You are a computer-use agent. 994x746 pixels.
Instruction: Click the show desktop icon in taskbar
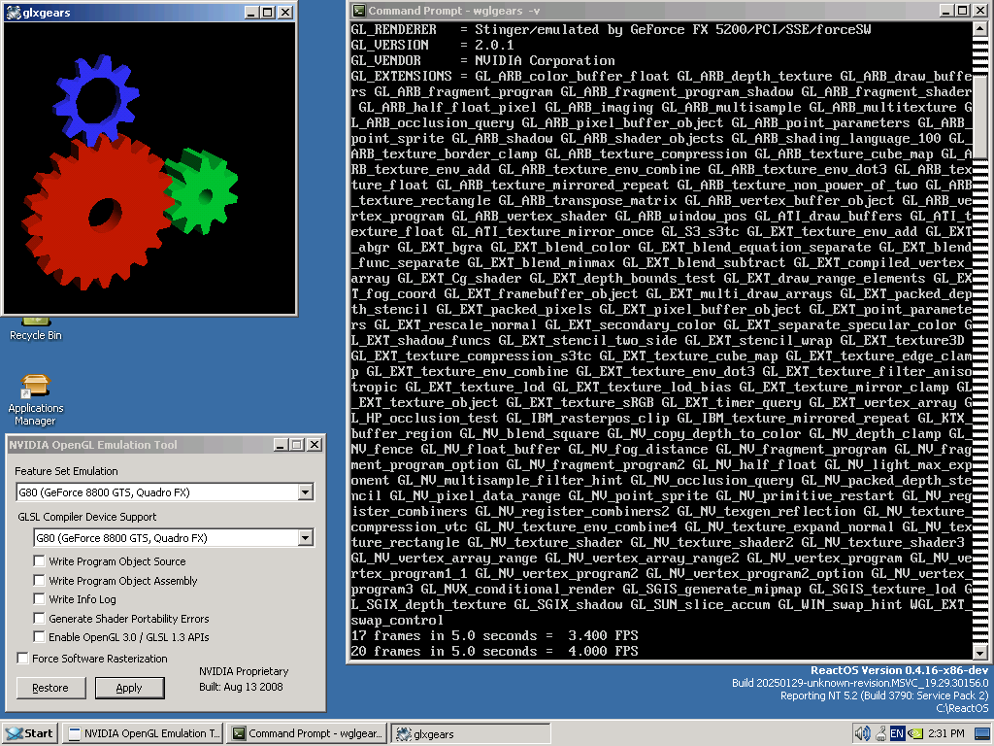click(982, 733)
